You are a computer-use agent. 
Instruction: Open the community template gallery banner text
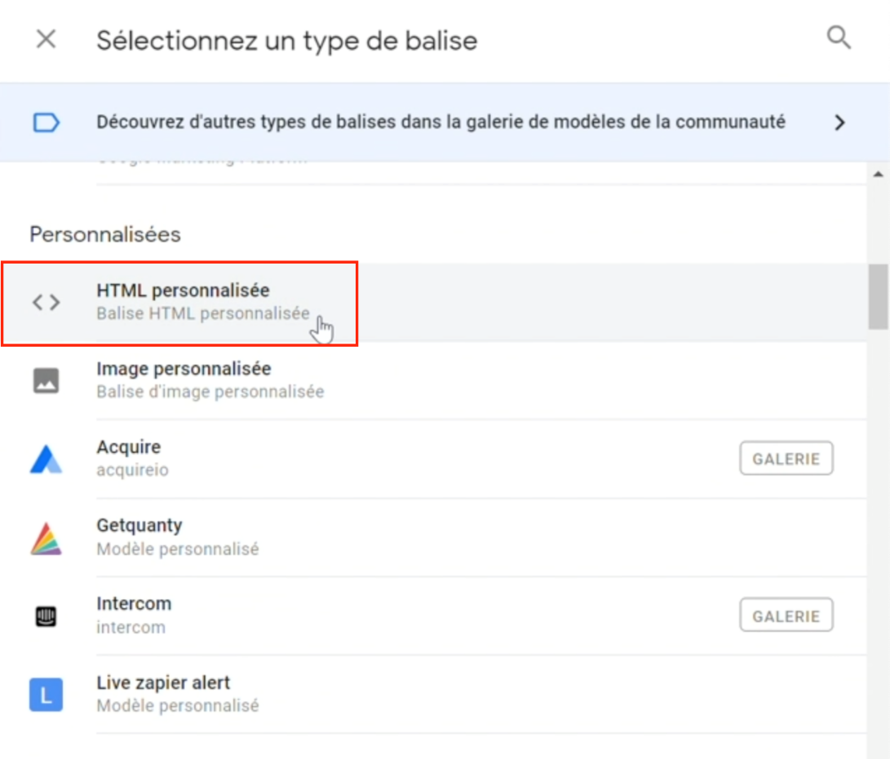[441, 122]
